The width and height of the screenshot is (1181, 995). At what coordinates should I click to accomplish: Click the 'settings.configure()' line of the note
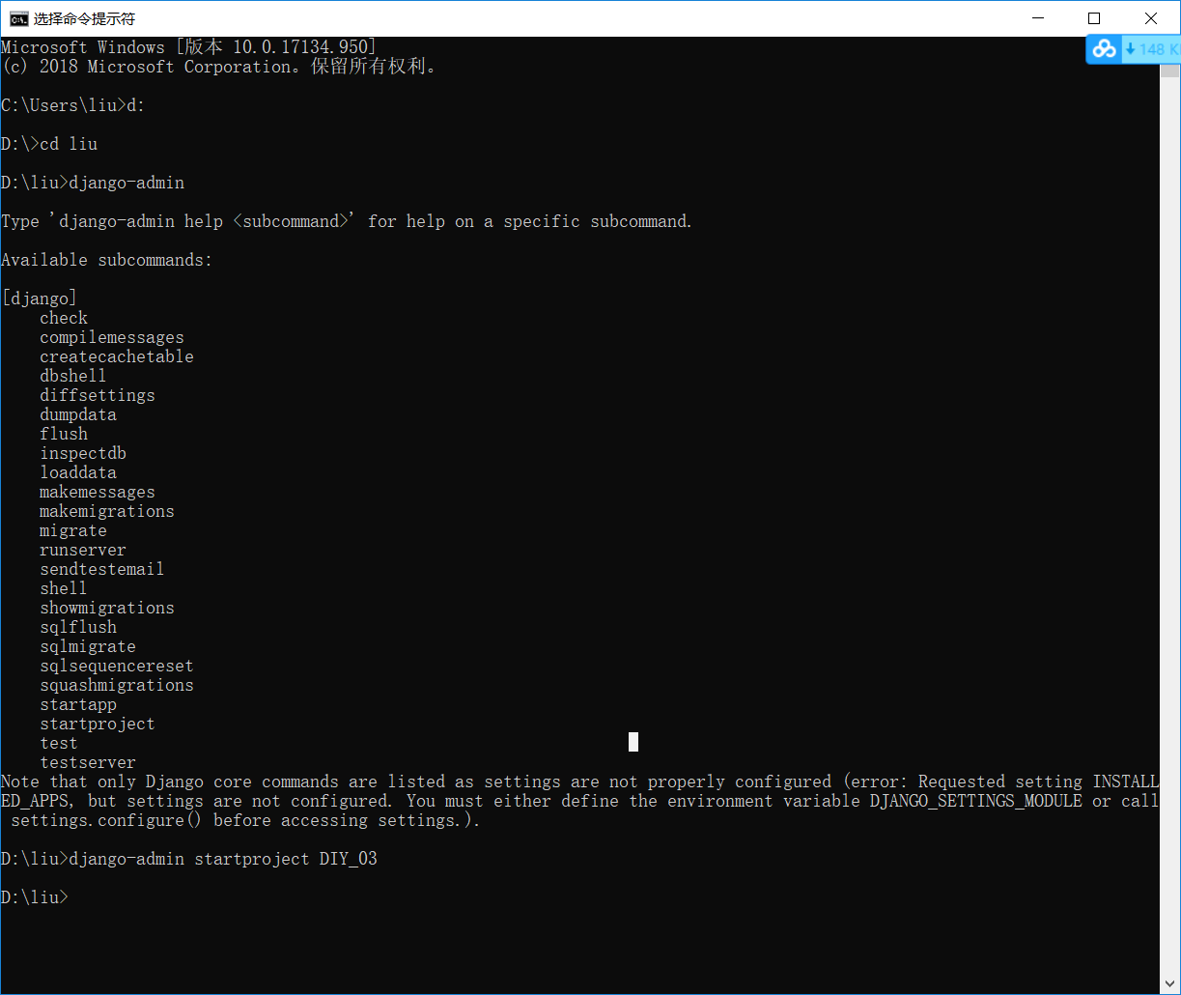(245, 820)
